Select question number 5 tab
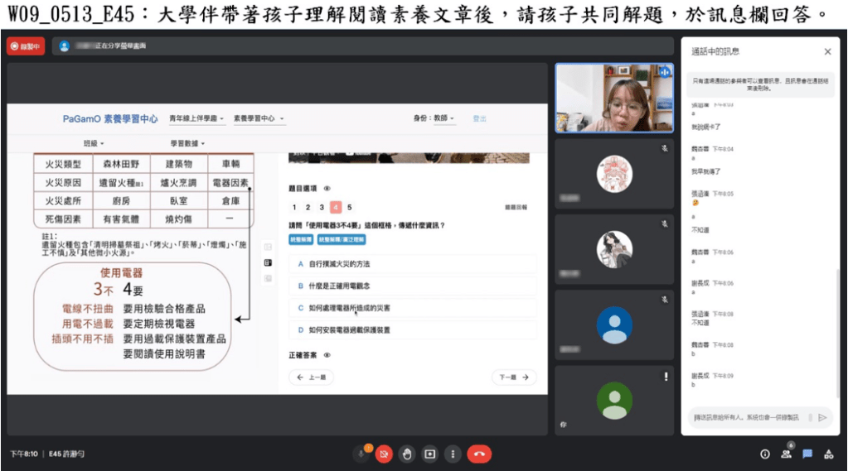Viewport: 848px width, 471px height. coord(349,208)
